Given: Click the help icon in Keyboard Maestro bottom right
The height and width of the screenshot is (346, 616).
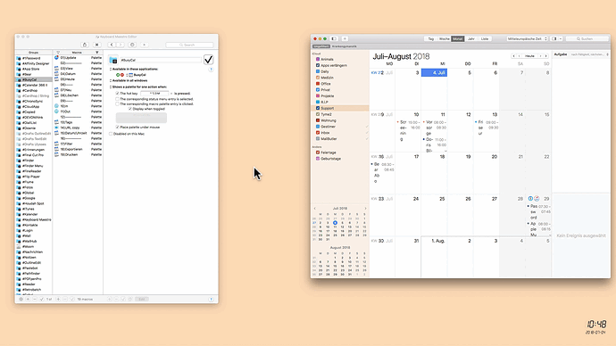Looking at the screenshot, I should pyautogui.click(x=211, y=299).
